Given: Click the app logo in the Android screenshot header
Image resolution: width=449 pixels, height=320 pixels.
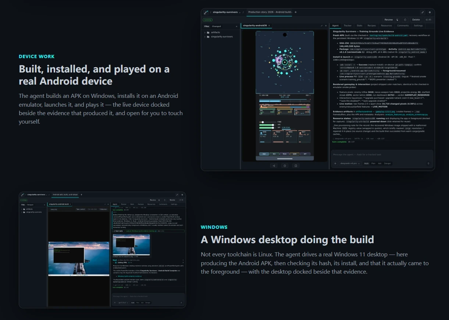Looking at the screenshot, I should (206, 12).
